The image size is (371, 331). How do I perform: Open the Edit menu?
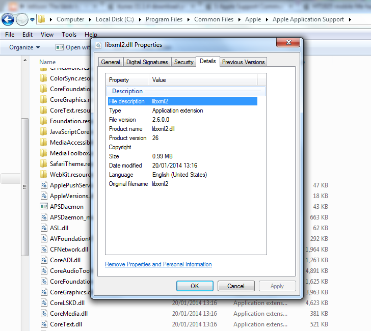[x=28, y=35]
